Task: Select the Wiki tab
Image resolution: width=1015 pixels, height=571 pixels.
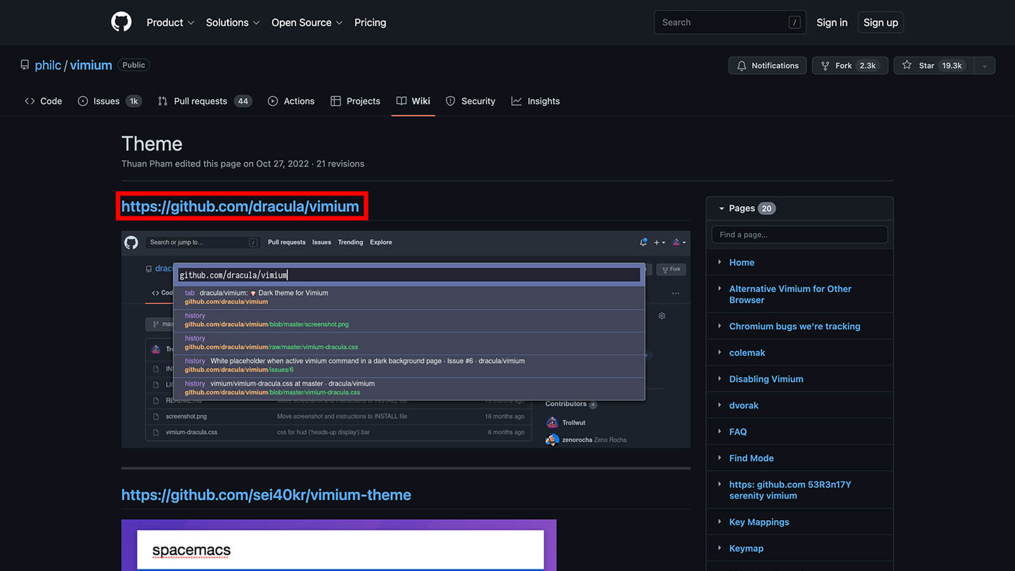Action: (413, 101)
